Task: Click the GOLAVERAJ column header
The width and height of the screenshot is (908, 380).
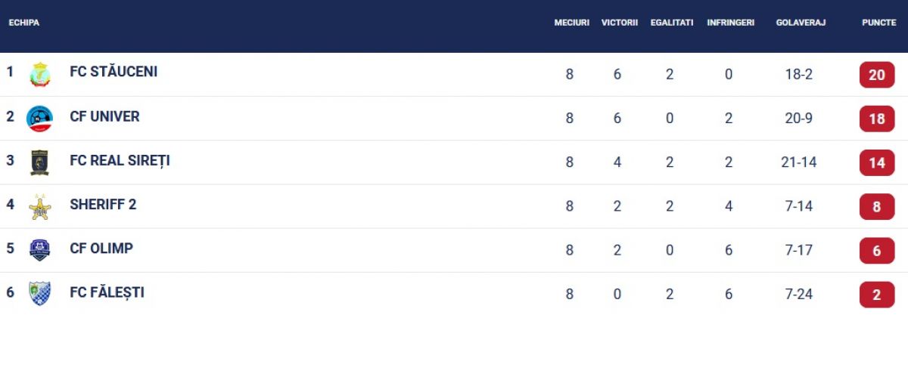Action: [x=801, y=23]
